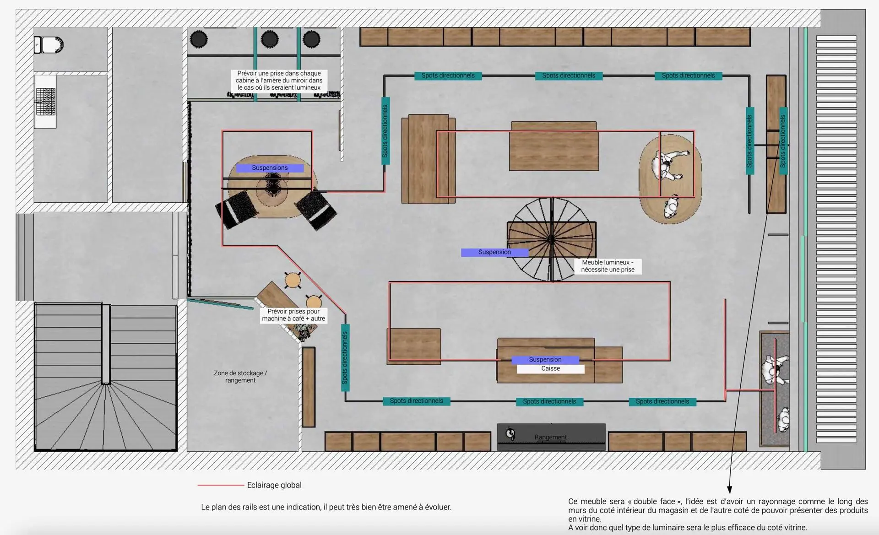Select the "Eclairage global" legend text
This screenshot has height=535, width=879.
(274, 485)
